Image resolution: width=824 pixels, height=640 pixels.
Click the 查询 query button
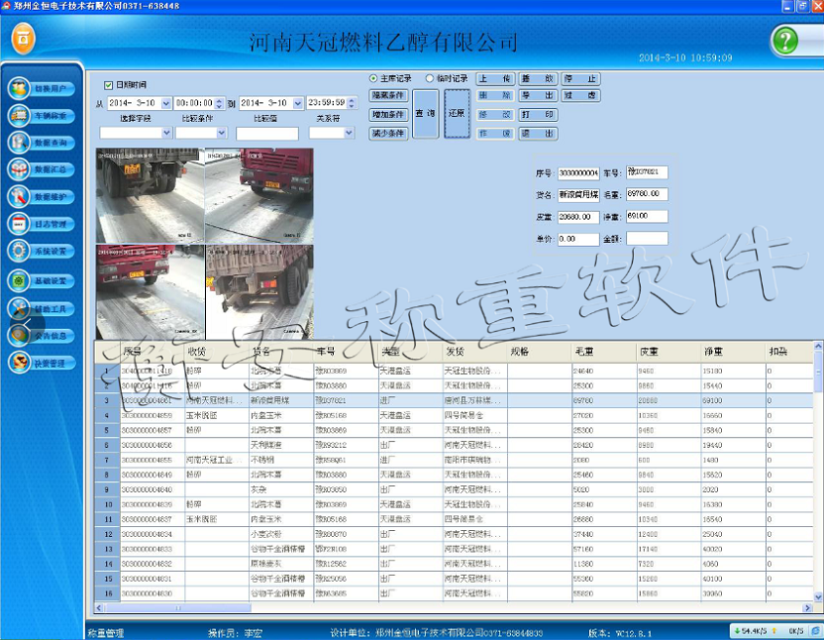tap(425, 114)
